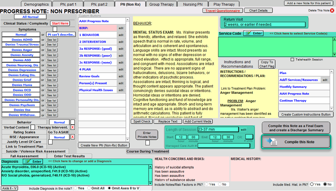The height and width of the screenshot is (191, 336).
Task: Click the Managed Care Auth # field
Action: (223, 146)
